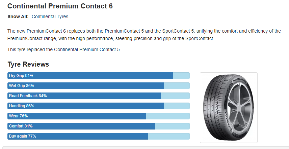
Task: Select the Buy again 77% label
Action: pyautogui.click(x=23, y=136)
